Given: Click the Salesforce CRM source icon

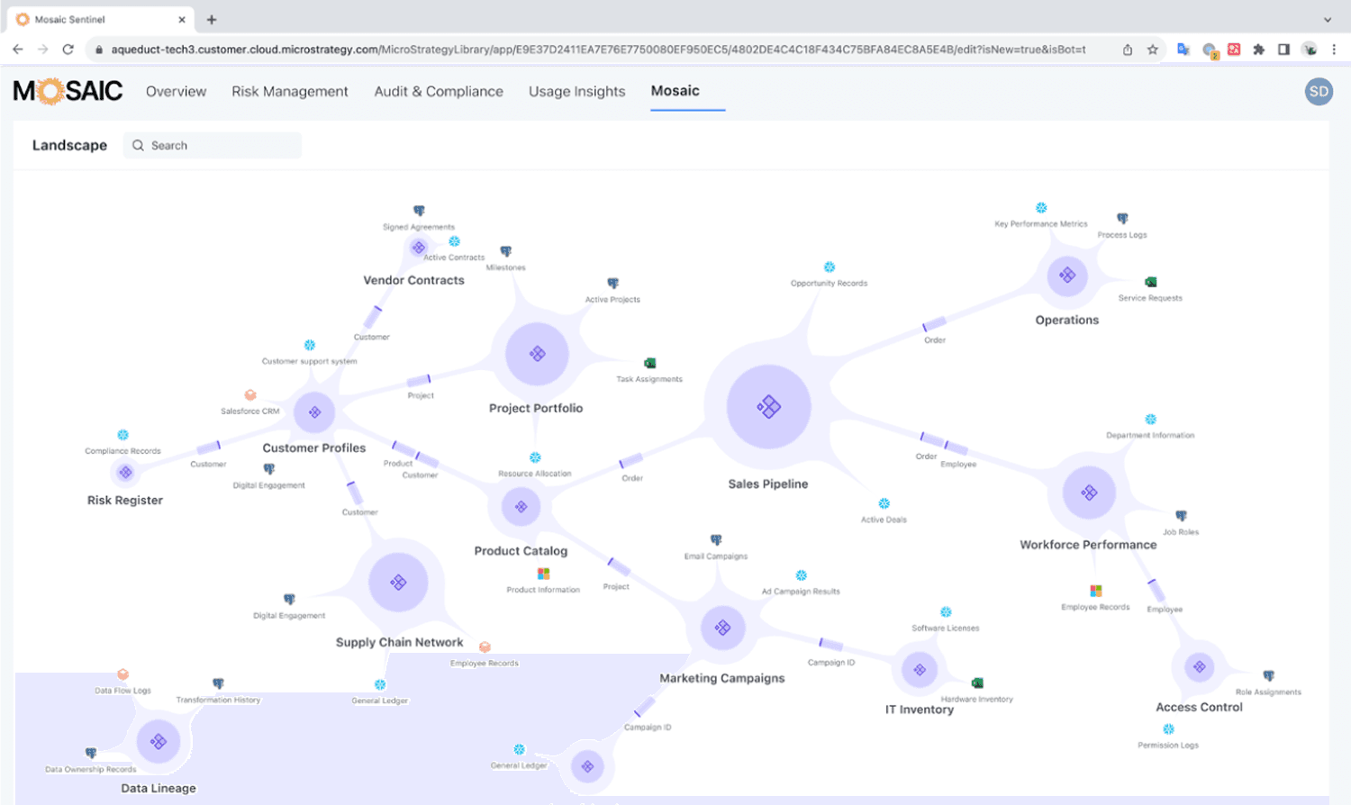Looking at the screenshot, I should click(250, 395).
